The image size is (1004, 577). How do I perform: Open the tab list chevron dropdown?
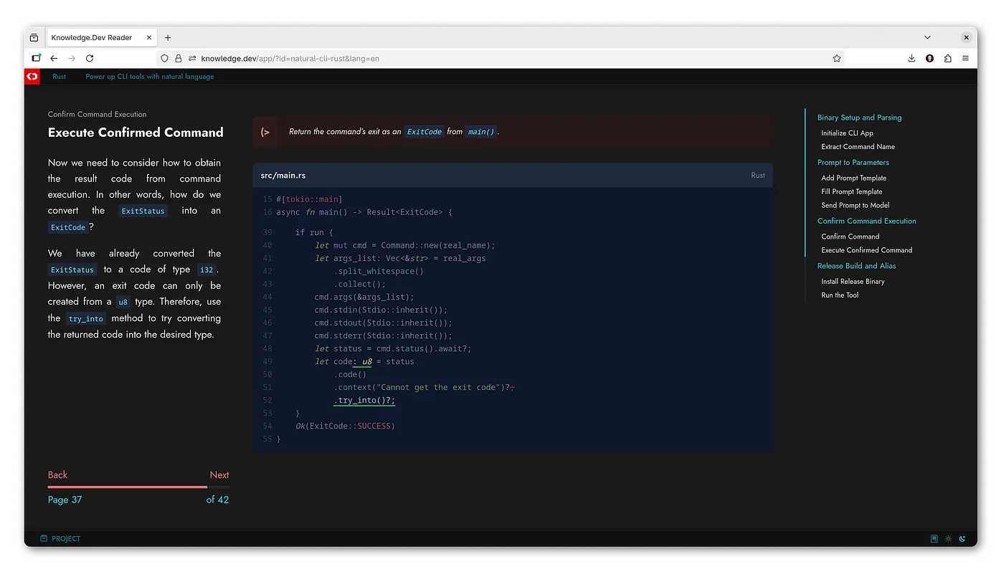(x=927, y=37)
